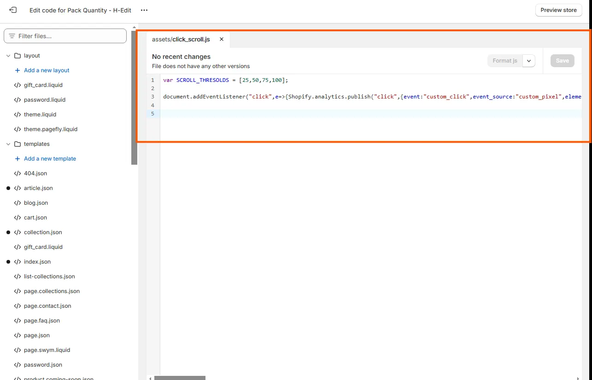Click the Save button
The image size is (592, 380).
pyautogui.click(x=563, y=61)
